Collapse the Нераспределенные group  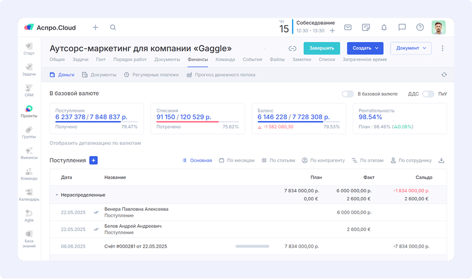coord(56,195)
